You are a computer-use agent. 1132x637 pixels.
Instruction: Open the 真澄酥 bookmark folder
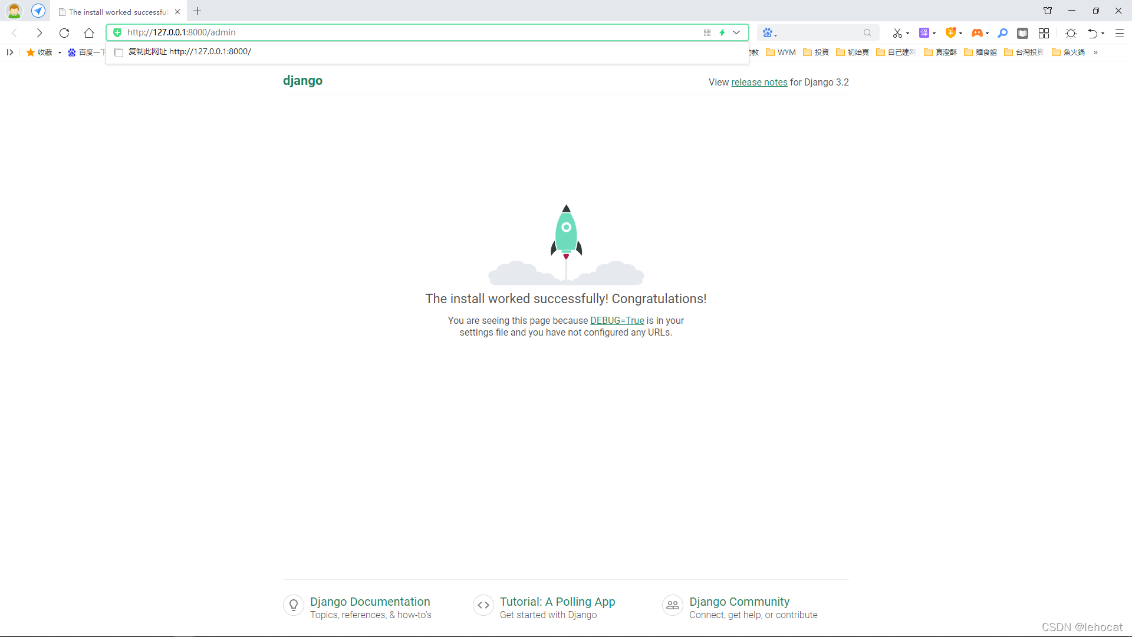[940, 52]
